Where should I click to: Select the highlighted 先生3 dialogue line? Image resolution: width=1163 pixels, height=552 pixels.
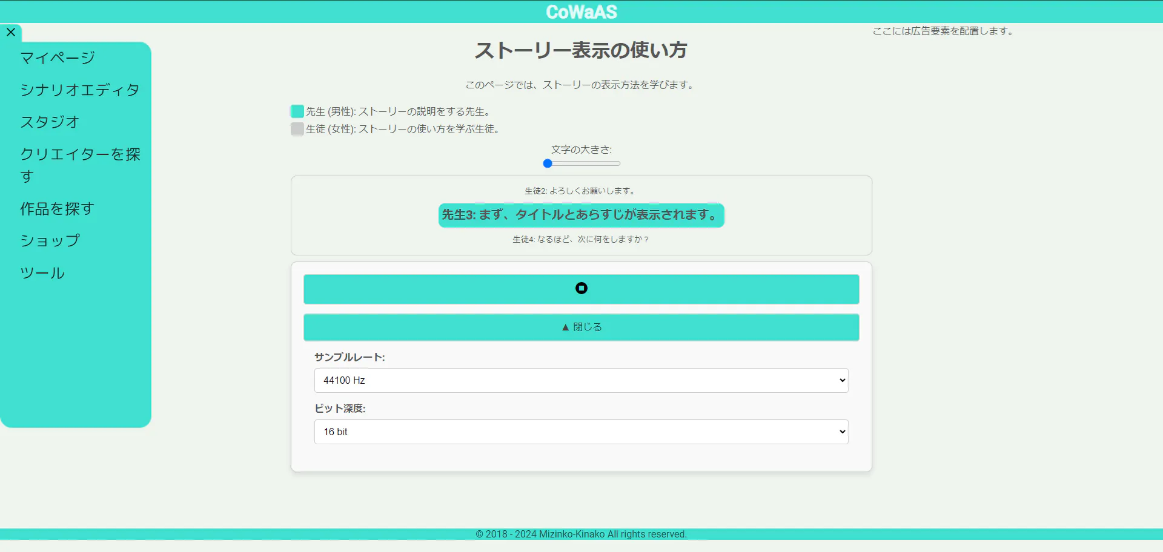point(581,215)
